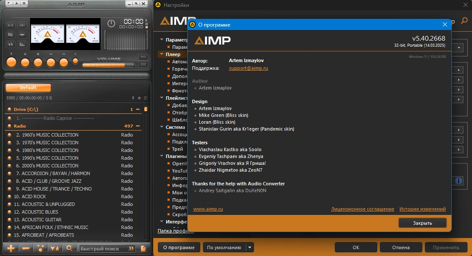The width and height of the screenshot is (472, 256).
Task: Click the small eject open-files button
Action: 75,61
